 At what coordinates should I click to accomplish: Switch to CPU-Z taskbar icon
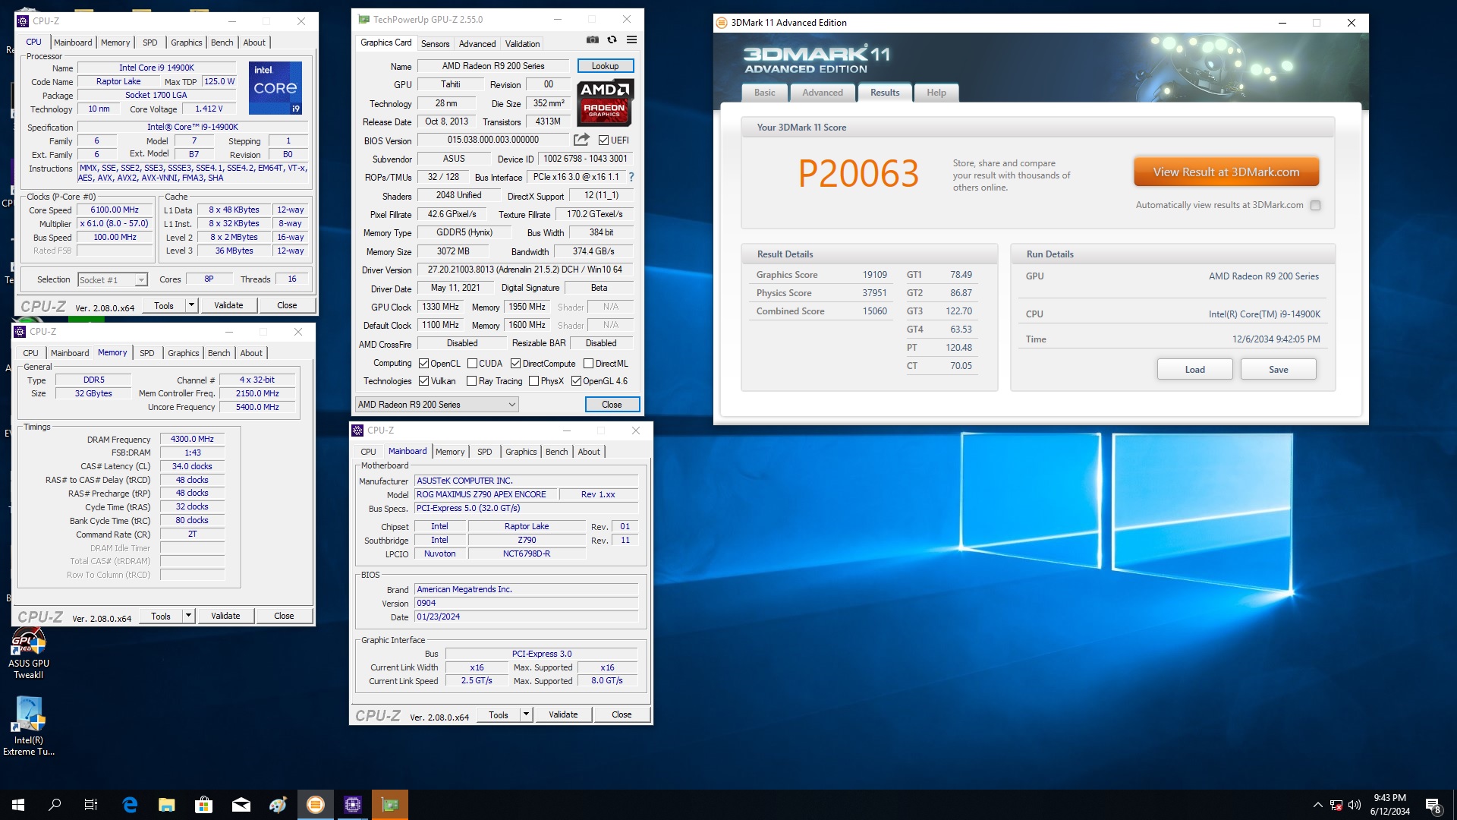click(x=353, y=805)
